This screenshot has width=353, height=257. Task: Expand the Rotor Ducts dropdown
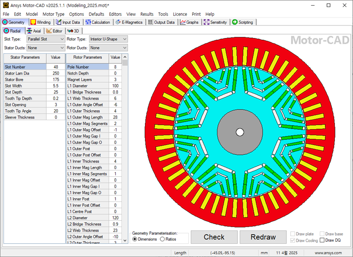click(125, 48)
